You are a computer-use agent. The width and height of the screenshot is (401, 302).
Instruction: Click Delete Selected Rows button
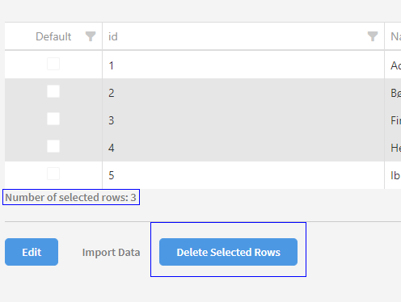pyautogui.click(x=228, y=252)
